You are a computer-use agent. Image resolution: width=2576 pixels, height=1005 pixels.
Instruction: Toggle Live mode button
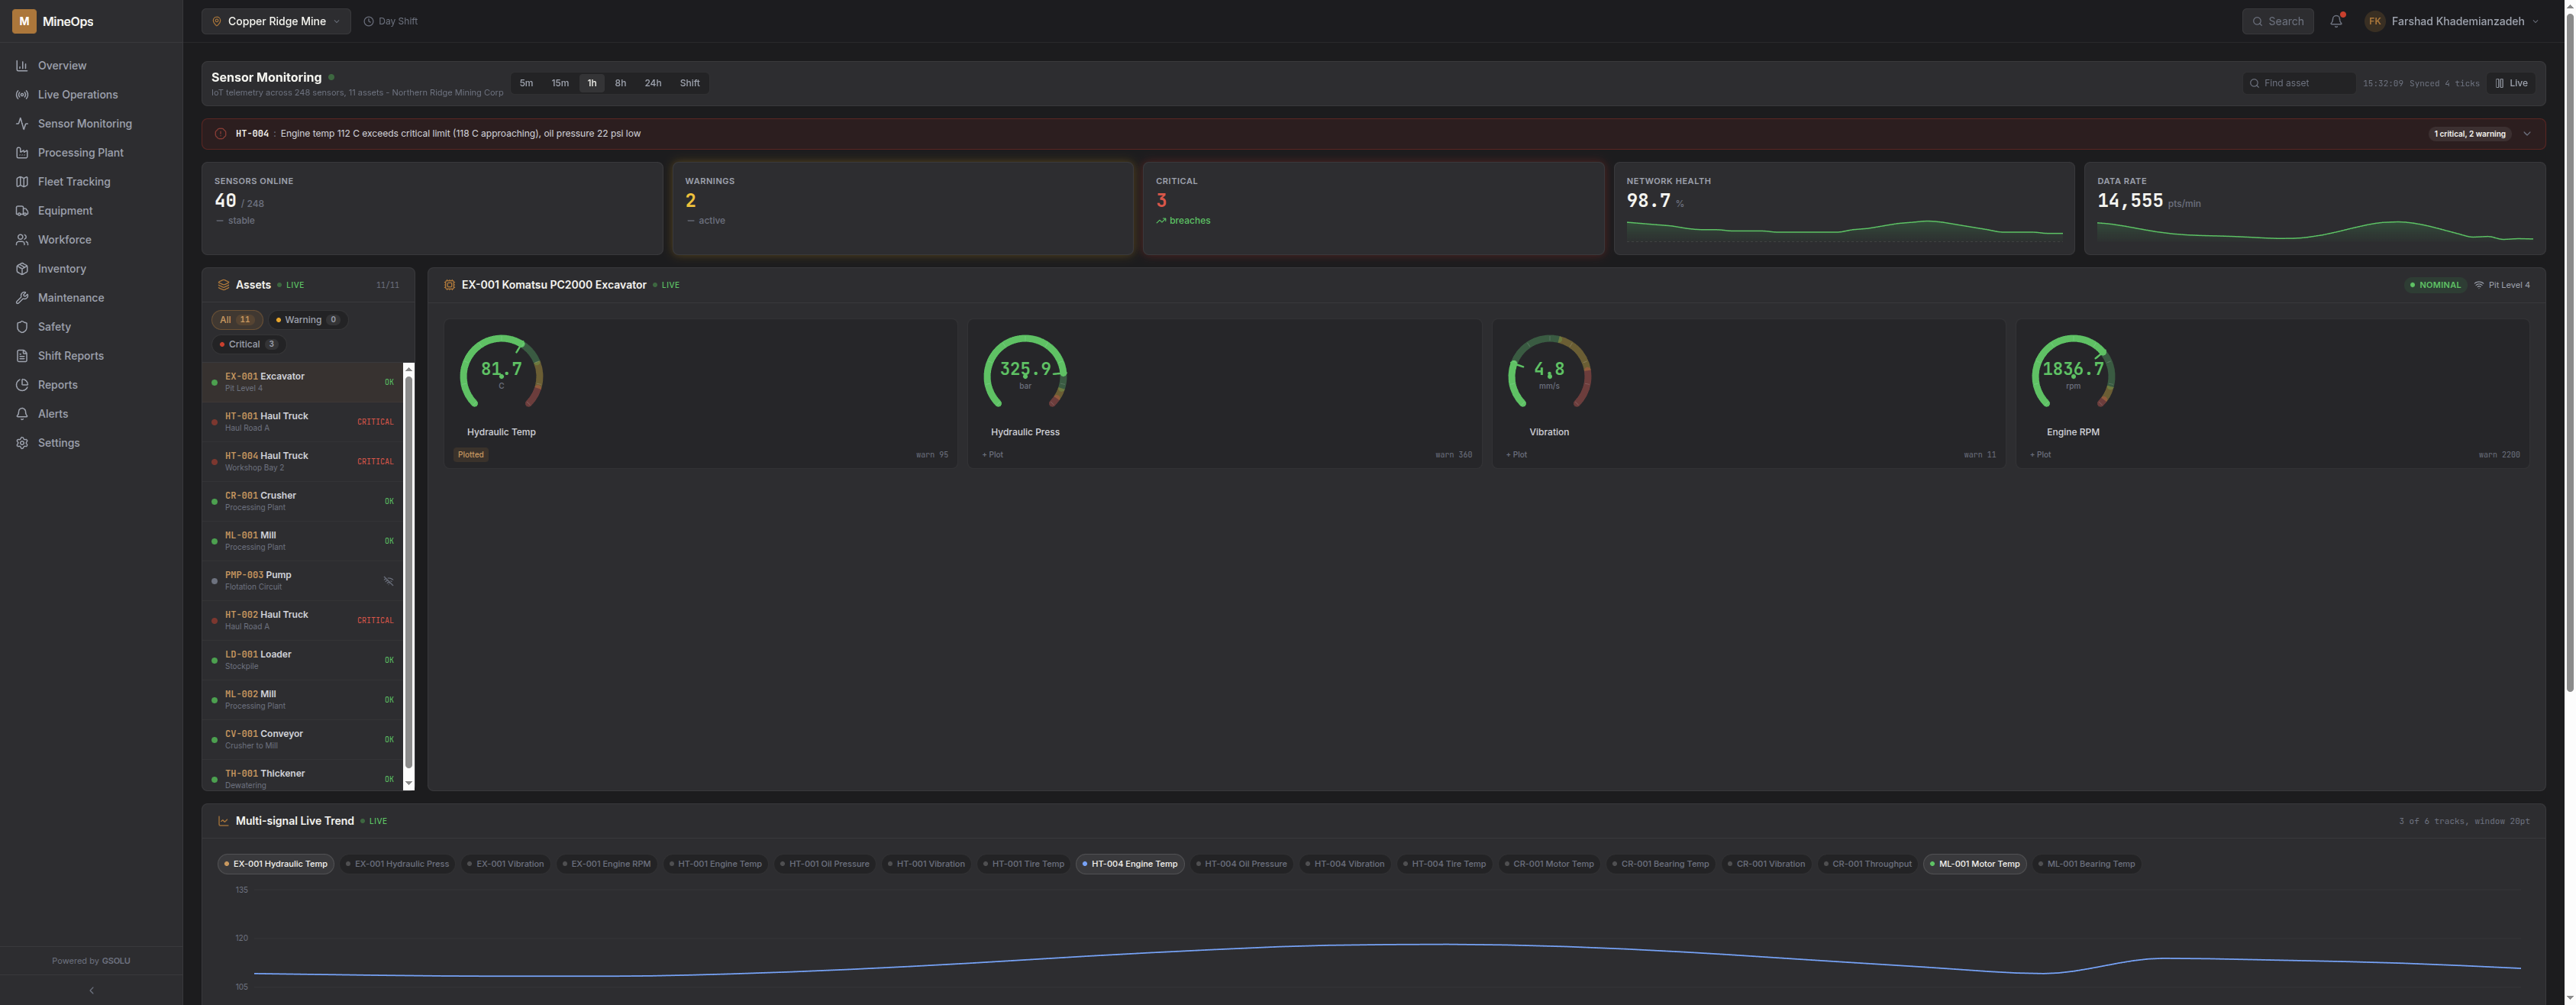pos(2511,83)
